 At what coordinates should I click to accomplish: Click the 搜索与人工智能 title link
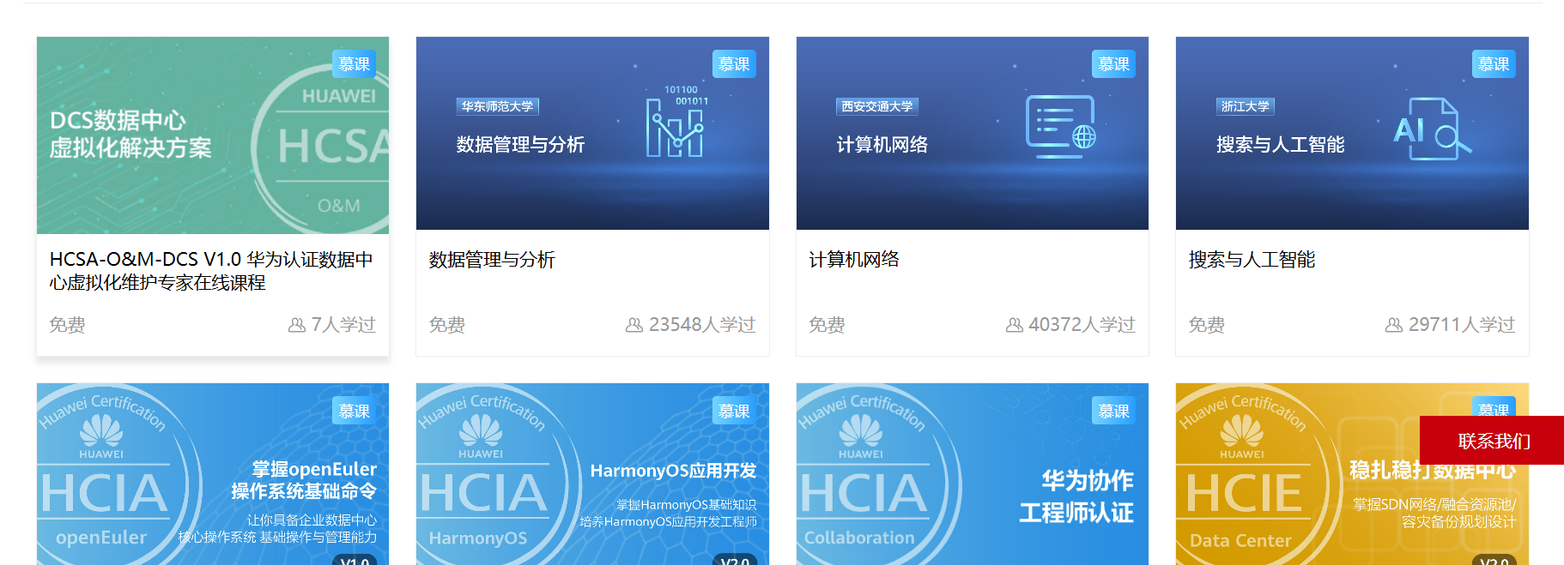(x=1252, y=260)
